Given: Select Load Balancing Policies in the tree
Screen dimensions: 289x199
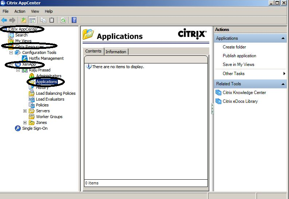Looking at the screenshot, I should click(56, 93).
